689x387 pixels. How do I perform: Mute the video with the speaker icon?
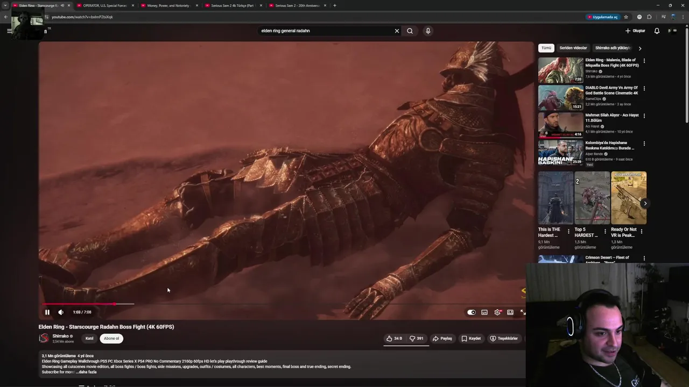click(x=61, y=312)
